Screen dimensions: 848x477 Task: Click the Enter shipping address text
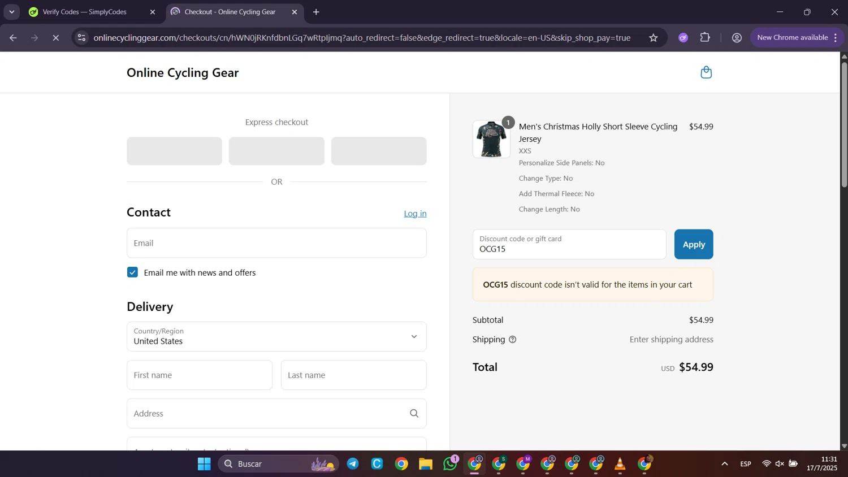coord(672,340)
